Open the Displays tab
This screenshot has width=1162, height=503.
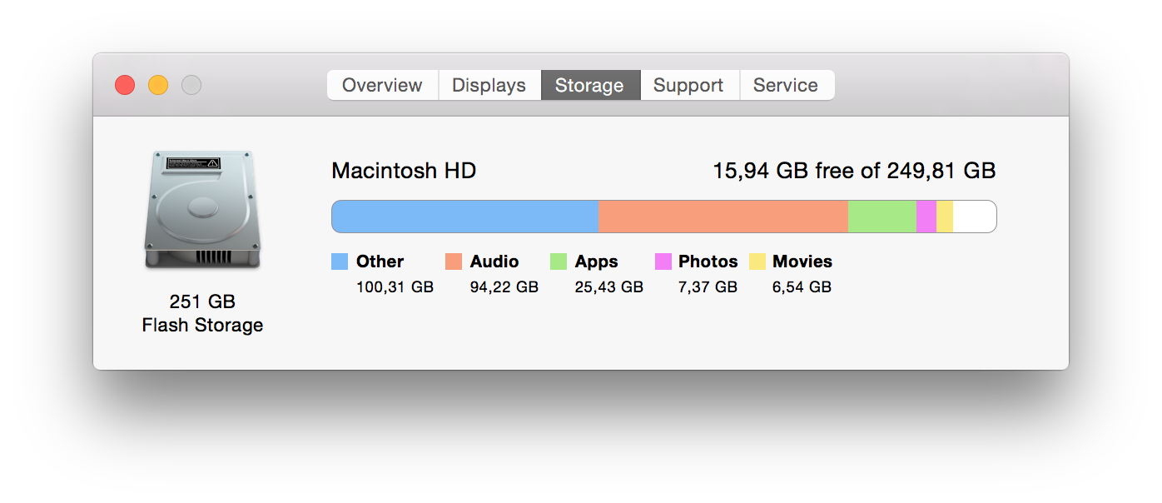(489, 85)
